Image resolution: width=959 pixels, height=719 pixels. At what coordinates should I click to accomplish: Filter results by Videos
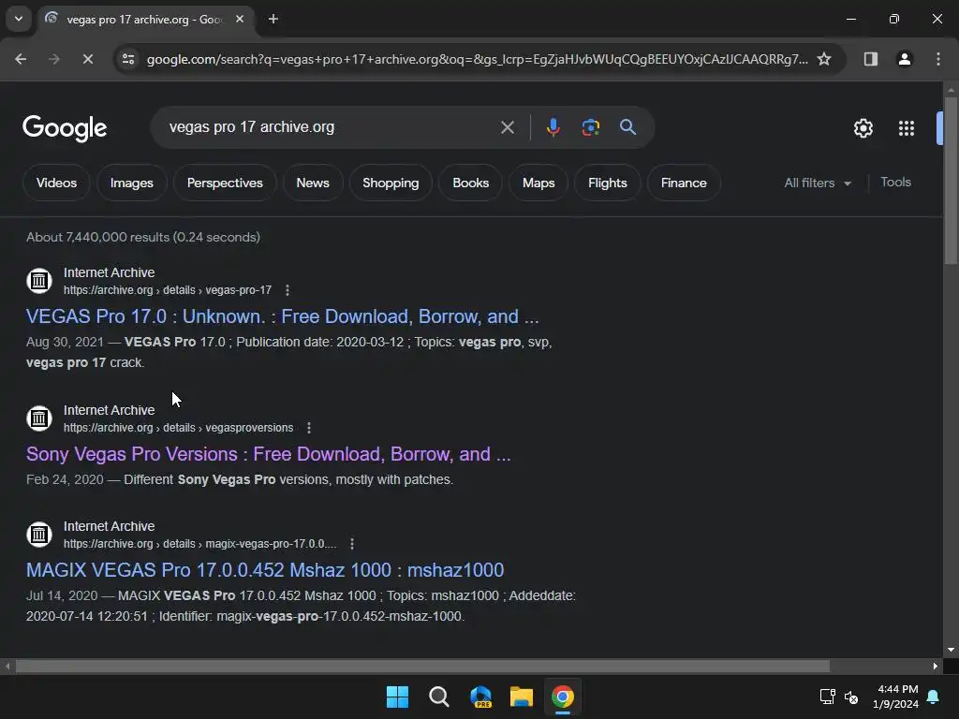pos(56,183)
